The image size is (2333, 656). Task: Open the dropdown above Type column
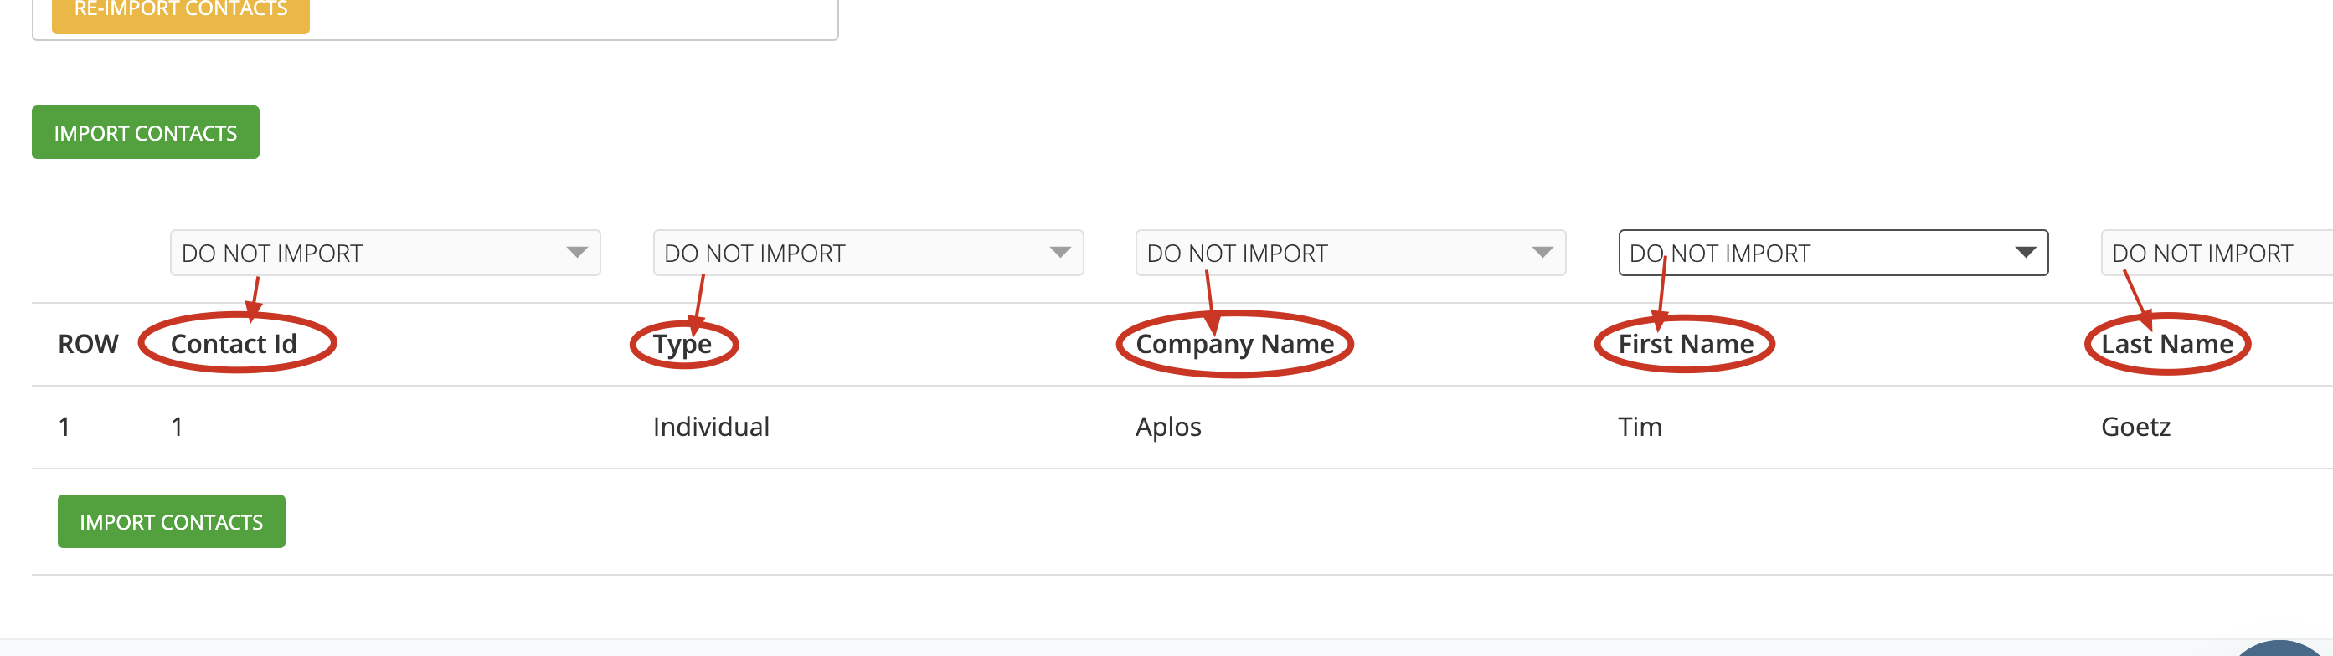[x=868, y=253]
